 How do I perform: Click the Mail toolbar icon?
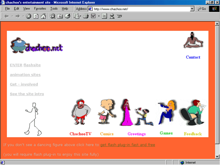tap(77, 16)
